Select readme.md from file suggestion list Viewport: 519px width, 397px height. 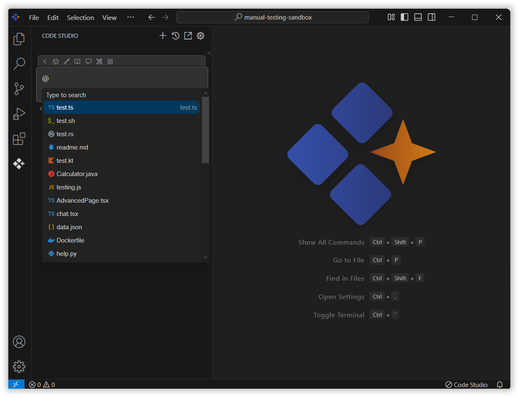[121, 147]
